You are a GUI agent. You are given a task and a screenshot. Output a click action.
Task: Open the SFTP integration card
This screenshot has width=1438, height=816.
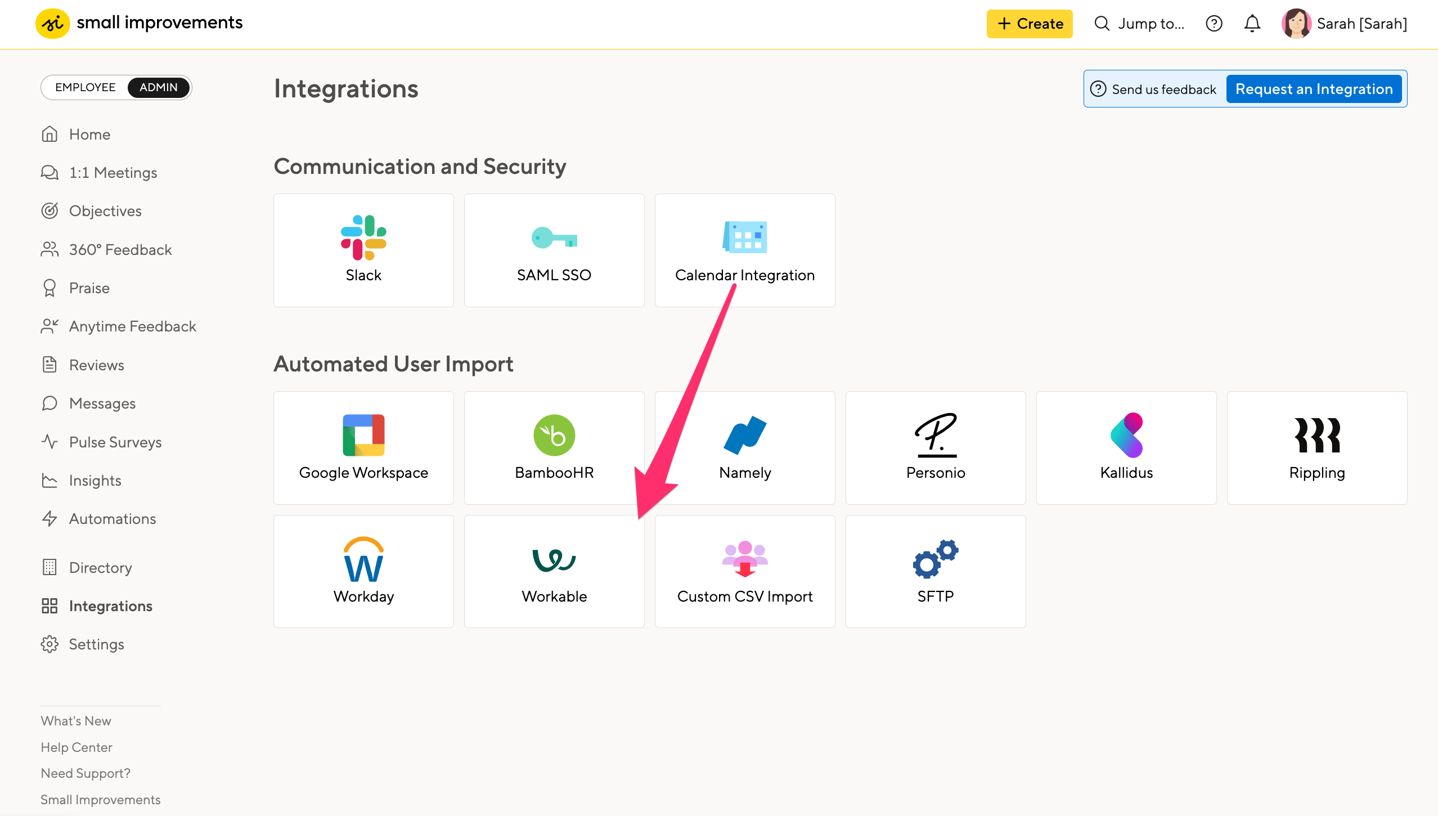click(936, 572)
